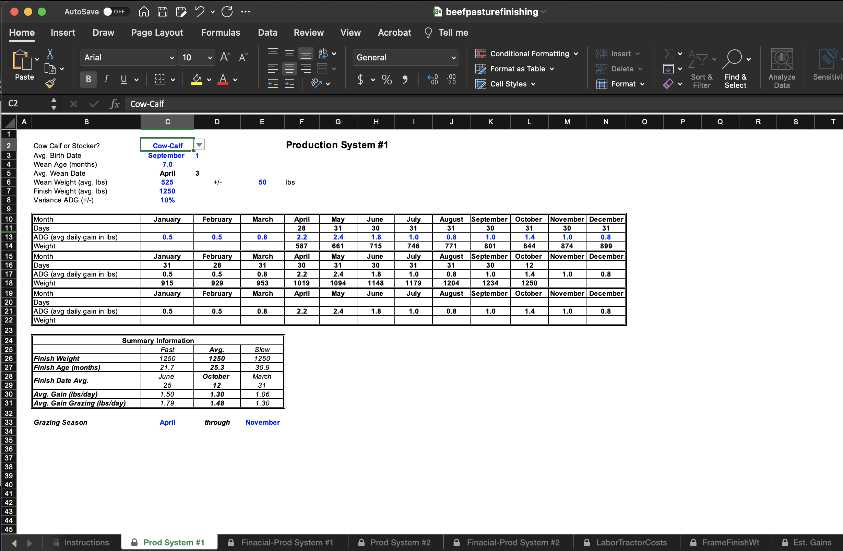Apply red font color
The width and height of the screenshot is (843, 551).
pyautogui.click(x=223, y=80)
